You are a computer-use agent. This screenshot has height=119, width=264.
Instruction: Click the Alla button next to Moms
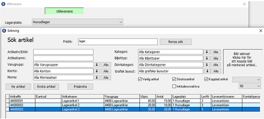click(x=106, y=77)
